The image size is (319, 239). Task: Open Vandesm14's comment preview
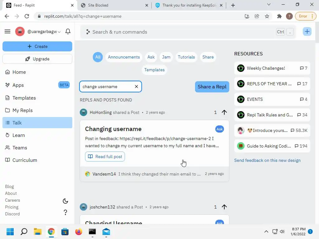(155, 174)
